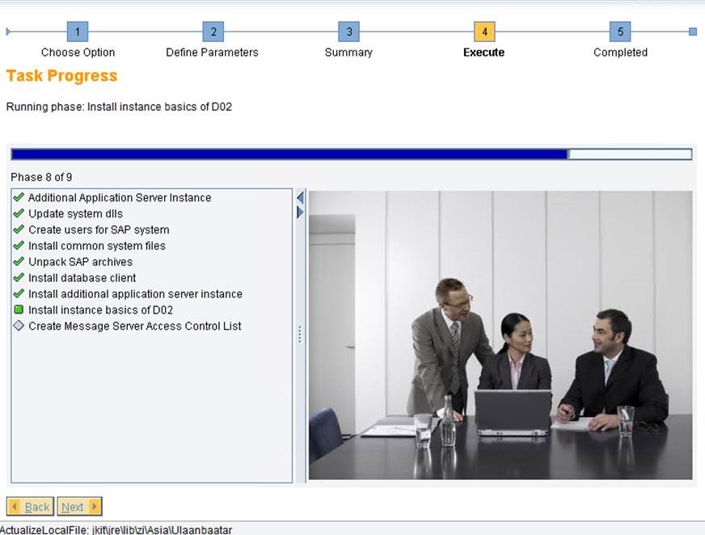Click the Choose Option step label
705x535 pixels.
[78, 53]
